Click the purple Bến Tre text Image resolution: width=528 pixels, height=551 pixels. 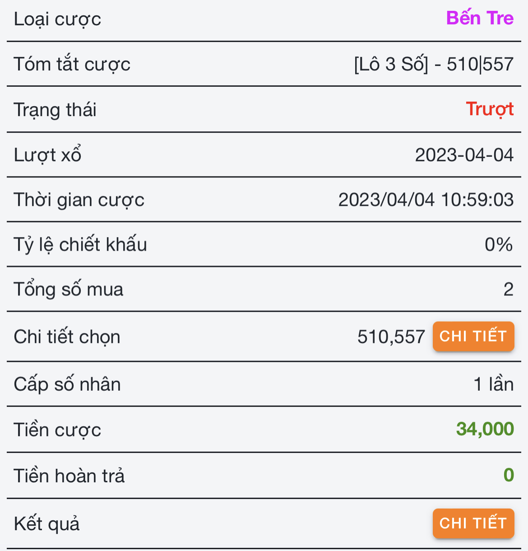tap(480, 19)
